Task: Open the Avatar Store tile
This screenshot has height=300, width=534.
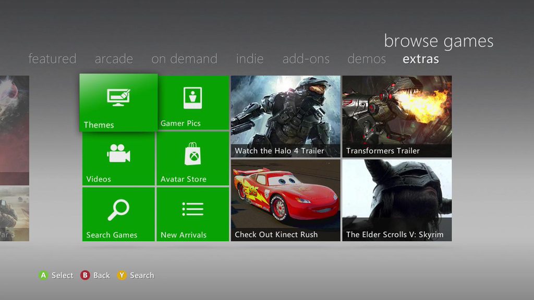Action: coord(193,159)
